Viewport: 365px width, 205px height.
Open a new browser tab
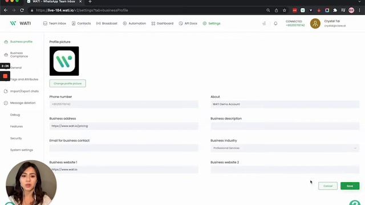90,2
